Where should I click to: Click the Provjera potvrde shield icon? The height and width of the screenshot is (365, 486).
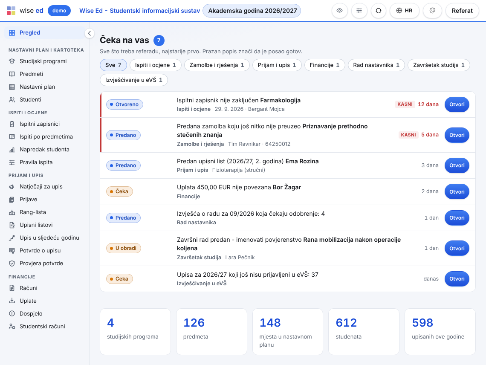point(12,263)
